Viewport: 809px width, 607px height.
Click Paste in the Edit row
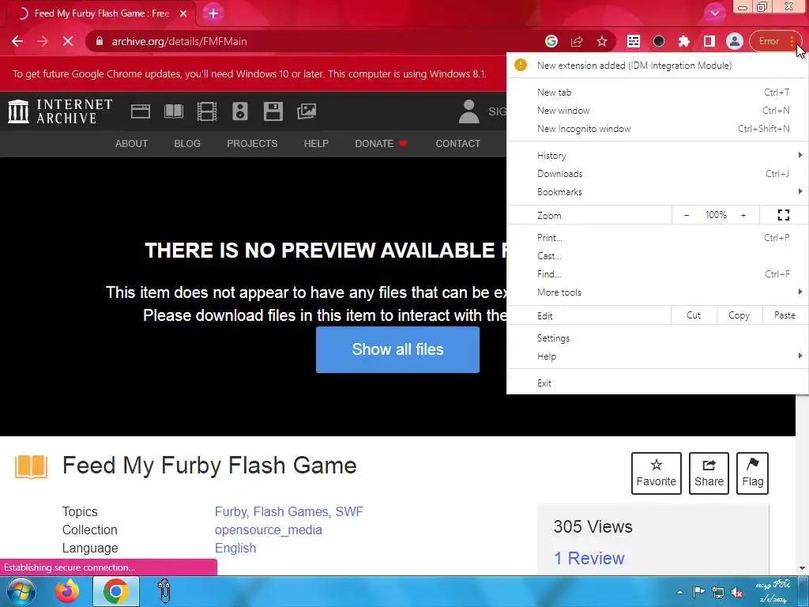tap(785, 315)
